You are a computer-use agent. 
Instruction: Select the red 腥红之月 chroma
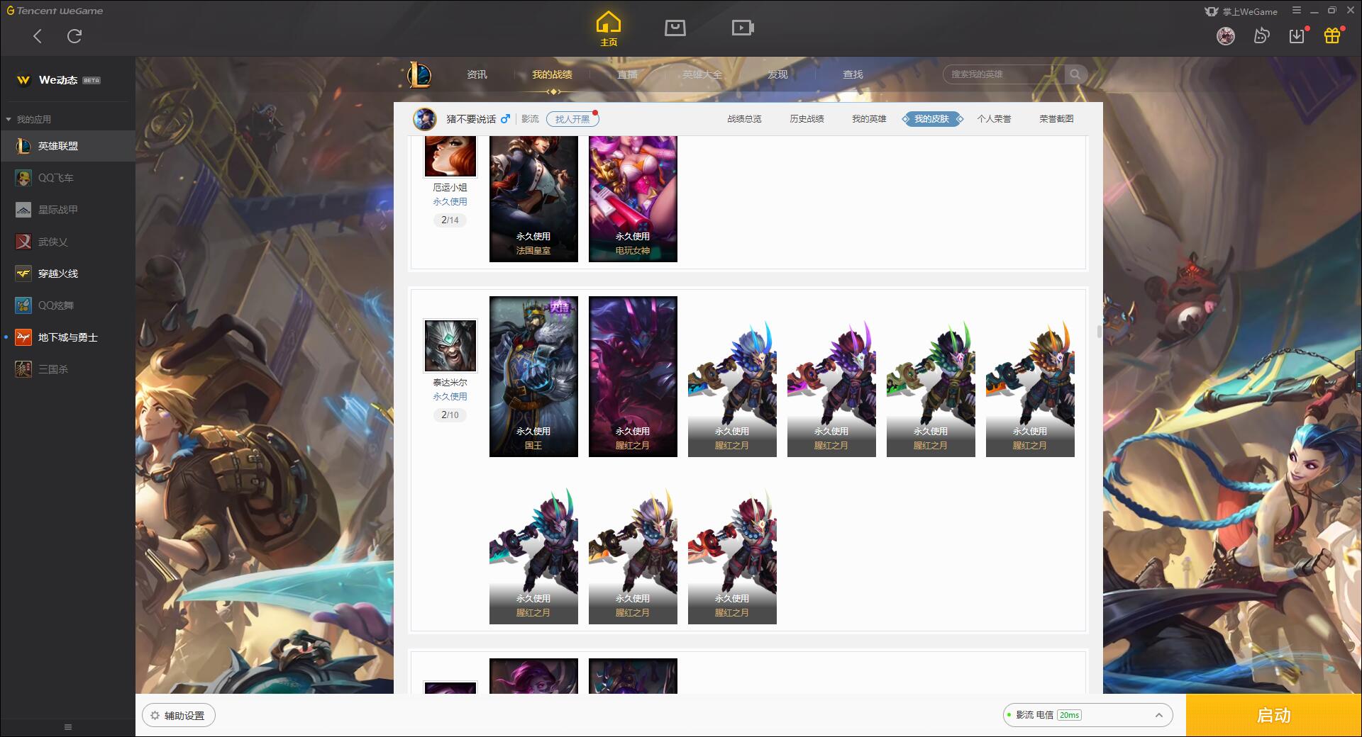pyautogui.click(x=732, y=555)
